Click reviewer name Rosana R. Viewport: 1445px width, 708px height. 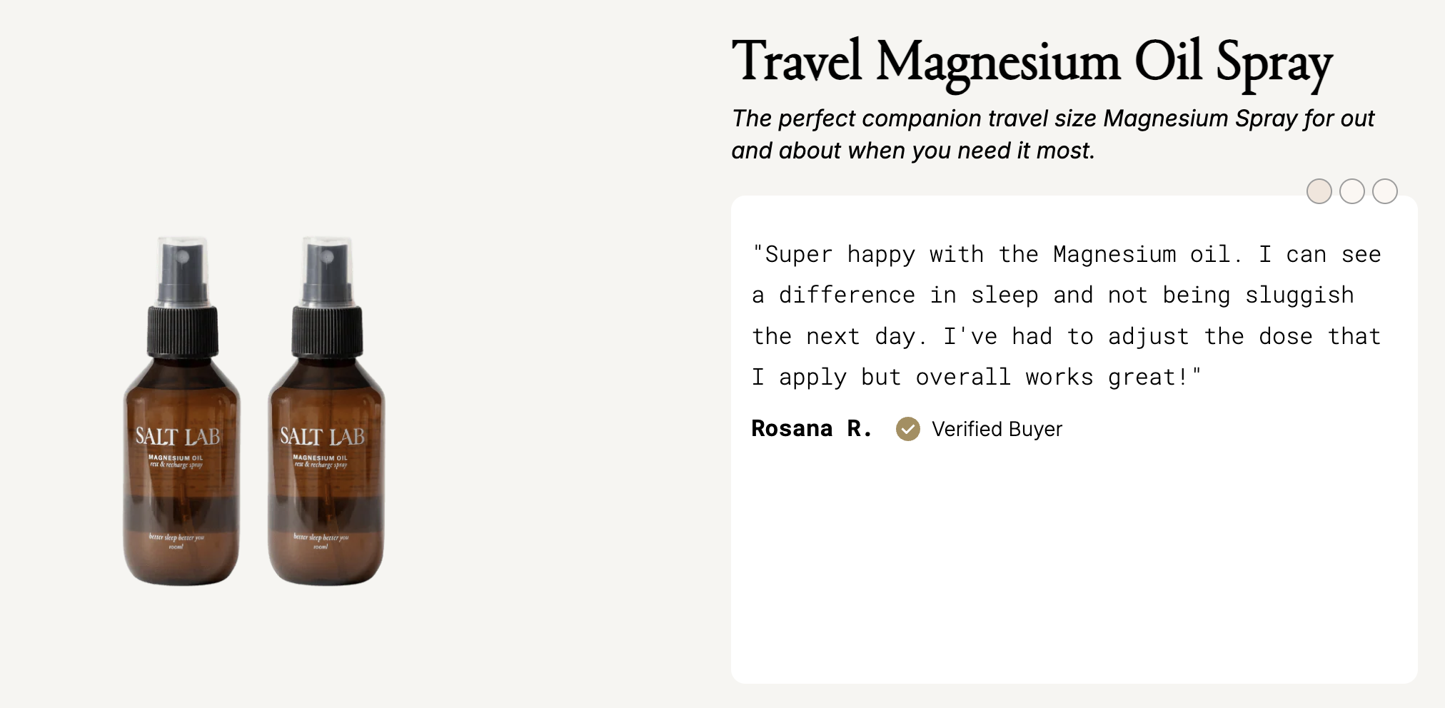click(811, 429)
